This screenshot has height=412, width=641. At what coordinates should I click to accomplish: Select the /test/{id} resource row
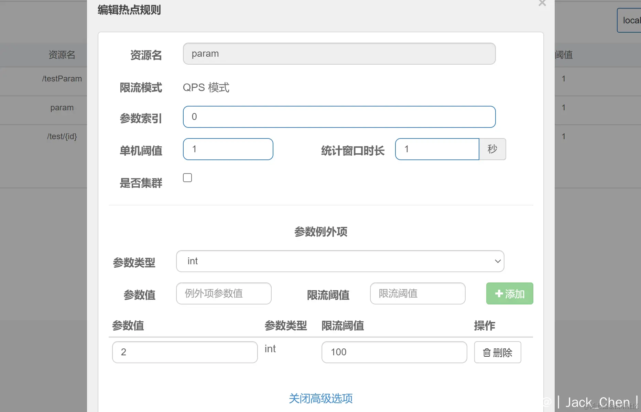(x=62, y=136)
